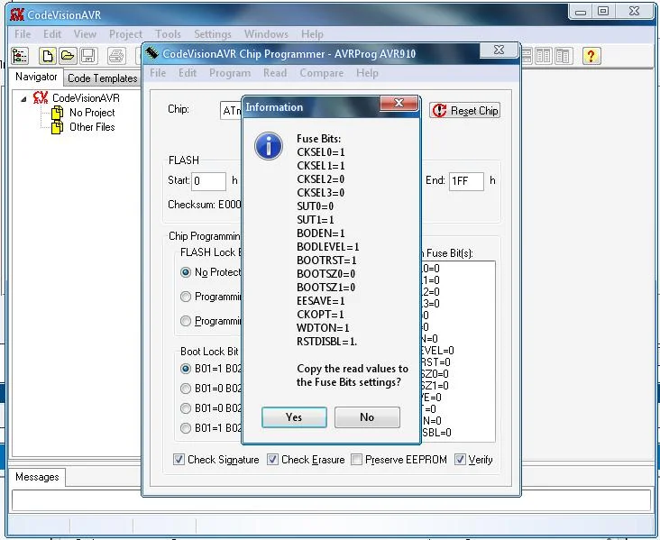660x540 pixels.
Task: Select the third Programming lock radio option
Action: (185, 321)
